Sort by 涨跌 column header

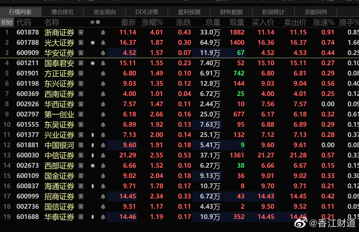pos(184,22)
